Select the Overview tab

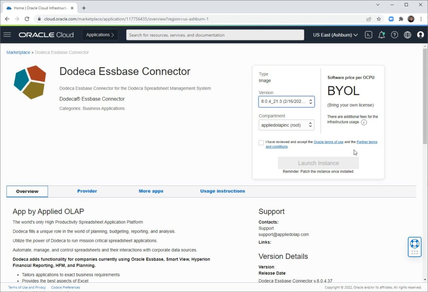[x=27, y=191]
